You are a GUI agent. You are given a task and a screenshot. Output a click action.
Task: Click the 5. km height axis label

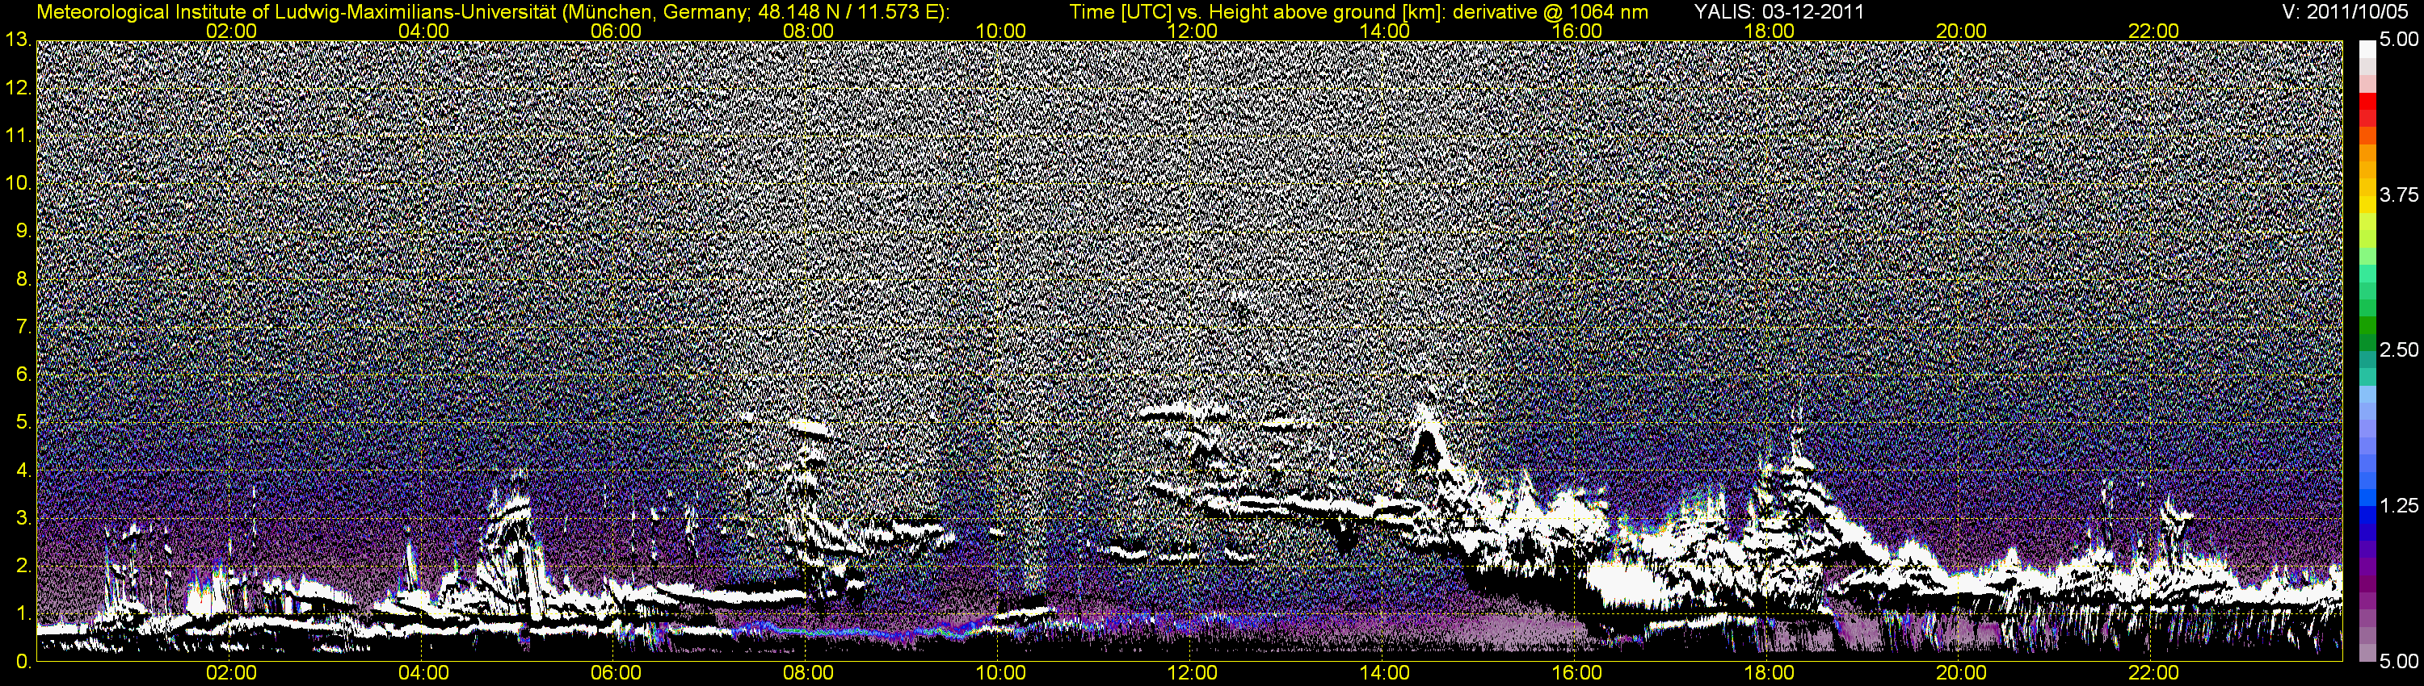23,423
